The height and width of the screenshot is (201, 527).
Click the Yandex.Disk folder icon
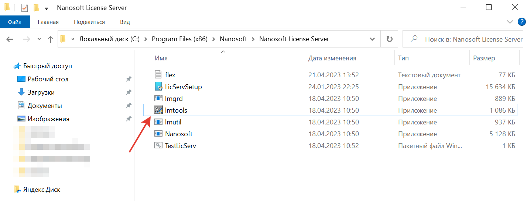point(17,190)
